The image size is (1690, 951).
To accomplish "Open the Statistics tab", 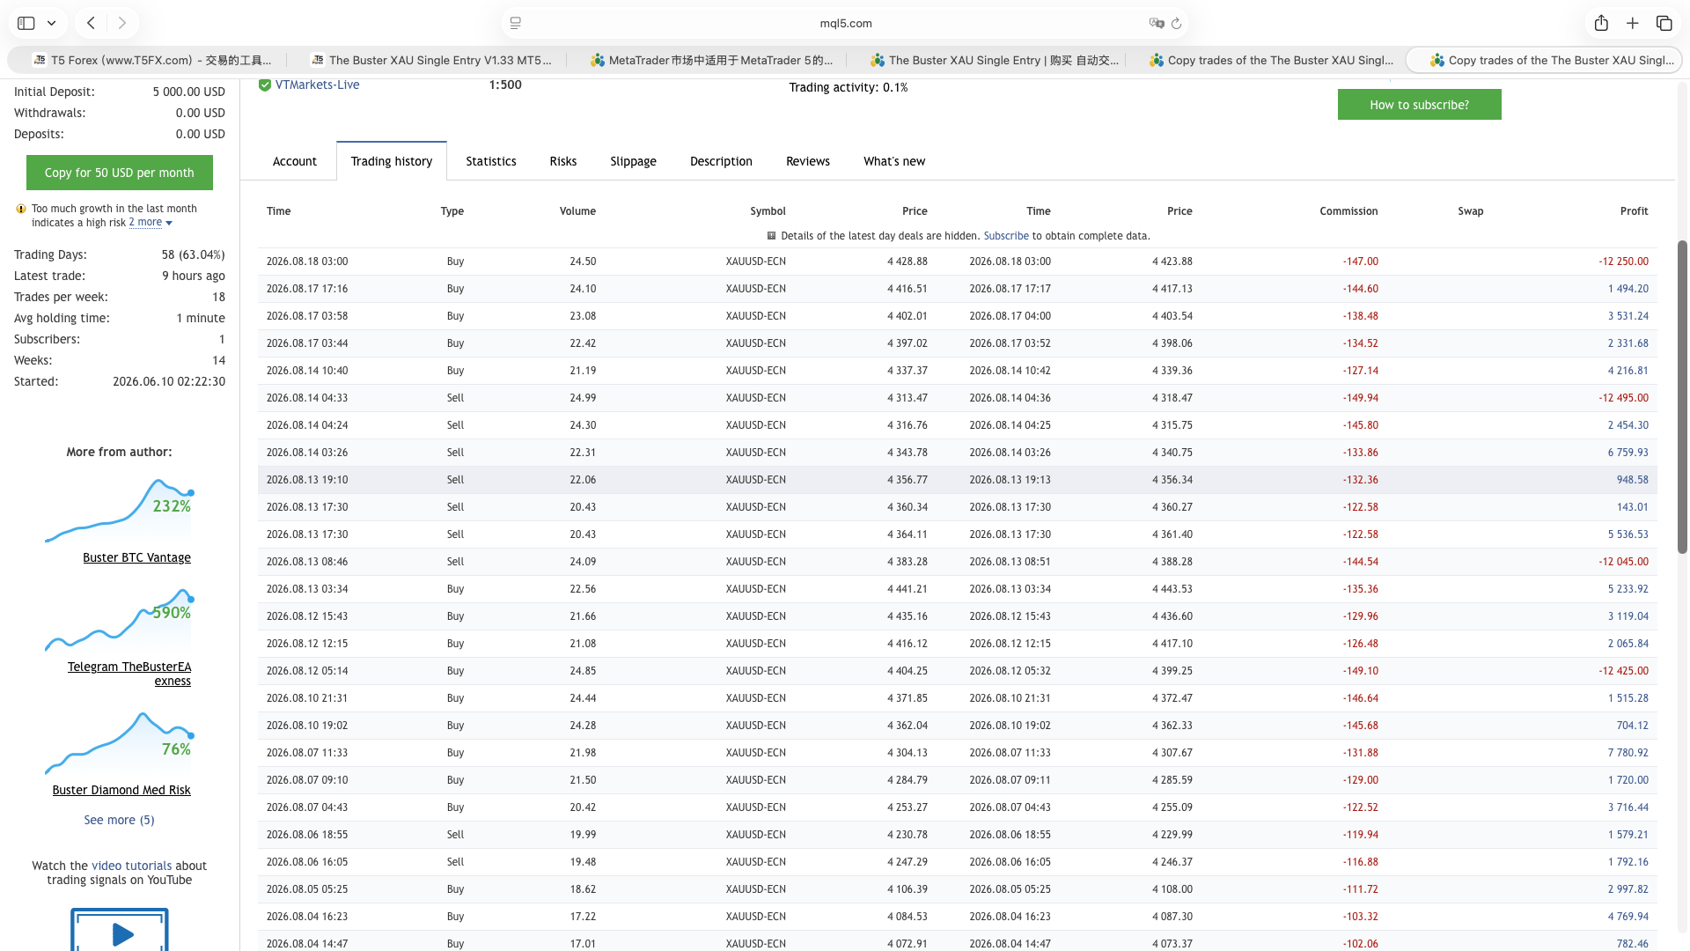I will pyautogui.click(x=491, y=161).
